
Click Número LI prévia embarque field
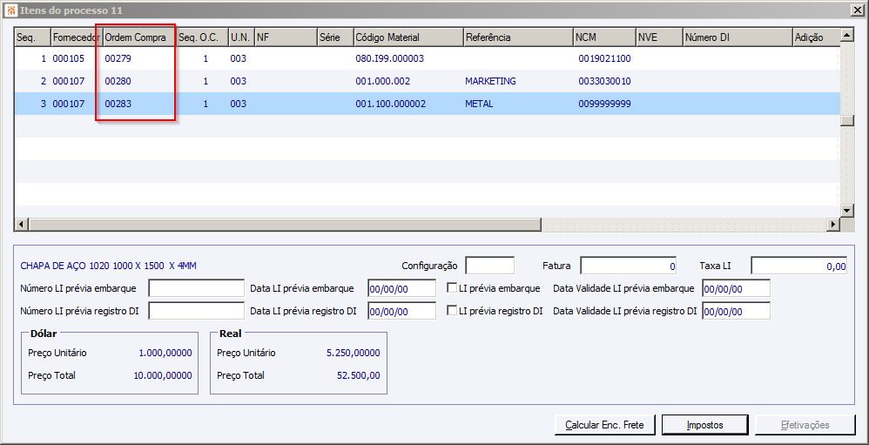coord(196,288)
